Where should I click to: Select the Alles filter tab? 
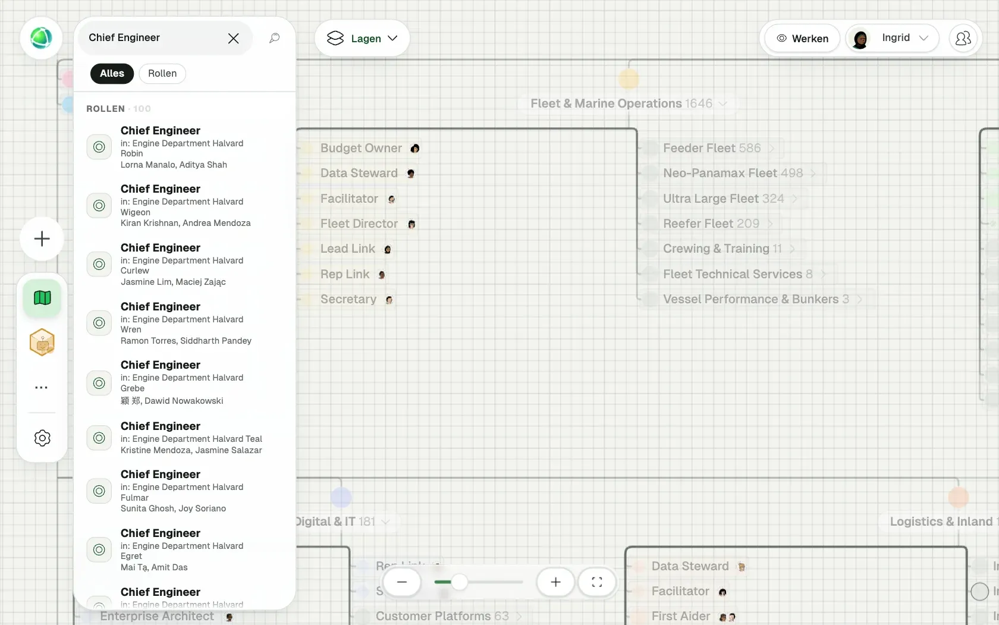112,73
